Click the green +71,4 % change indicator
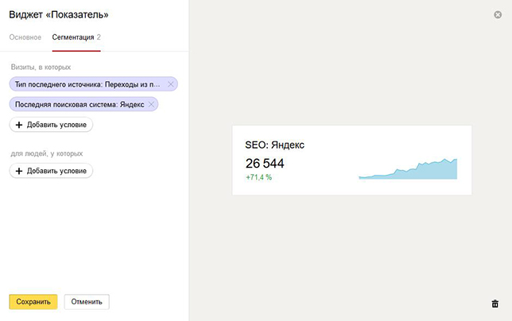The height and width of the screenshot is (321, 512). point(258,177)
